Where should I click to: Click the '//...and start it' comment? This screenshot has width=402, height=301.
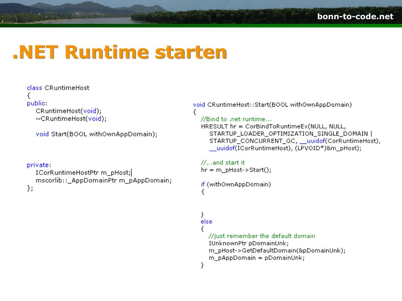(x=223, y=163)
